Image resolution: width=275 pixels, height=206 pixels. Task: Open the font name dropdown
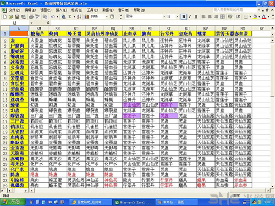[164, 16]
